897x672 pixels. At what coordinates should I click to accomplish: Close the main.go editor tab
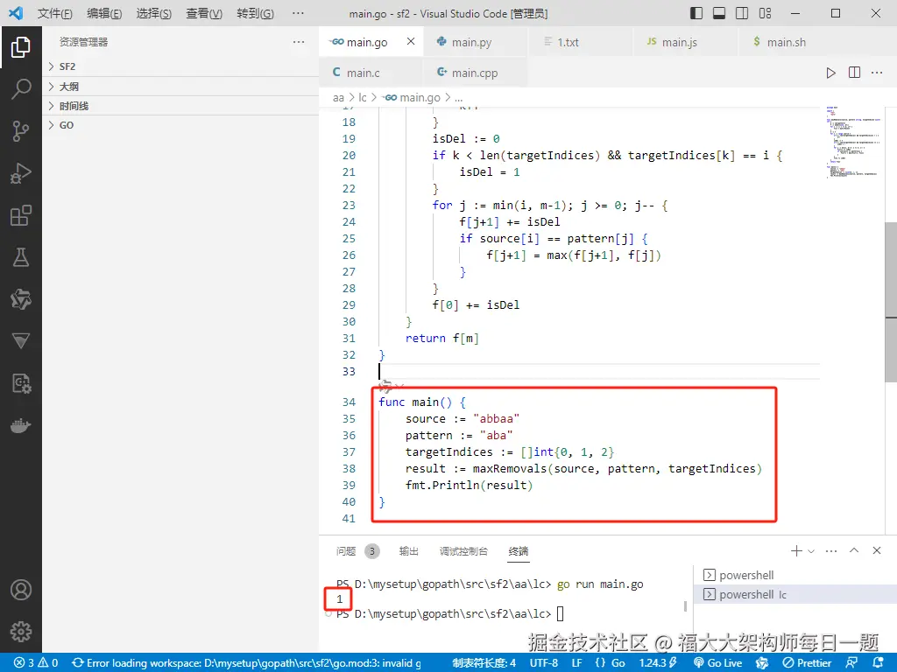click(411, 41)
